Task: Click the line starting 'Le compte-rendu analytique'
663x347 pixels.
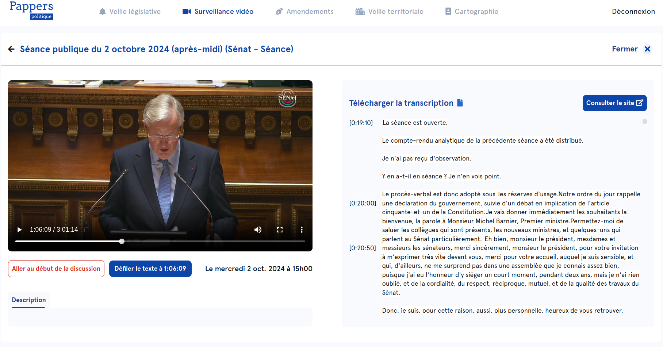Action: (483, 140)
